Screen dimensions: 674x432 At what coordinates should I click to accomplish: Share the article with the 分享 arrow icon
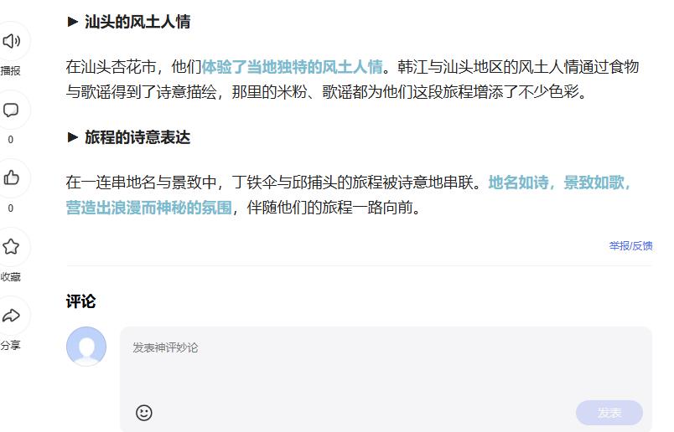pos(11,316)
